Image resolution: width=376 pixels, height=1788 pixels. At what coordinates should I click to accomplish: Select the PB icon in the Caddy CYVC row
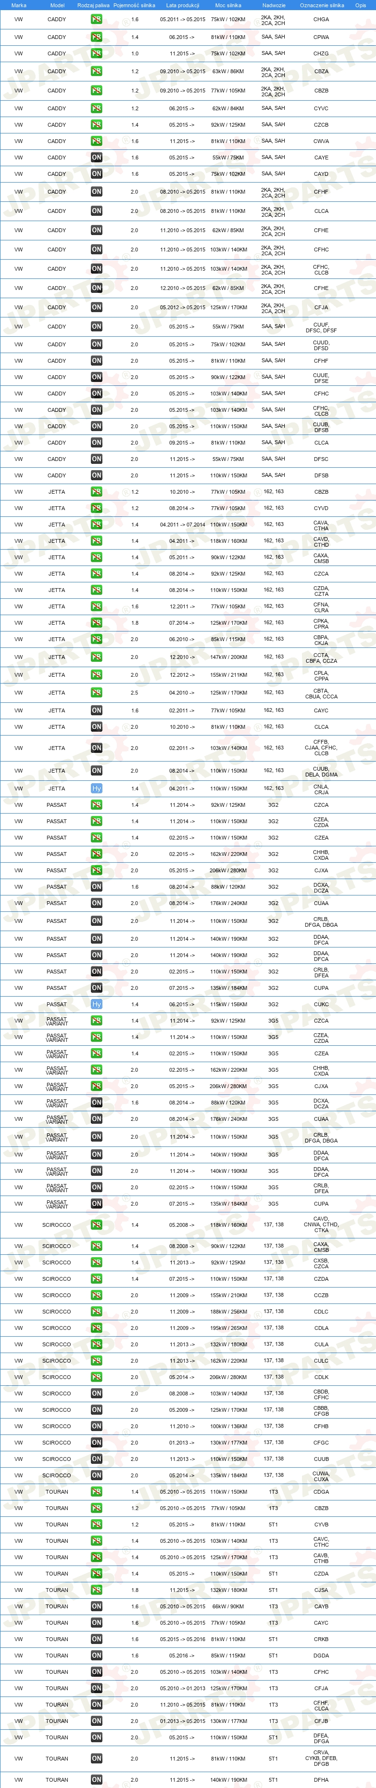96,108
